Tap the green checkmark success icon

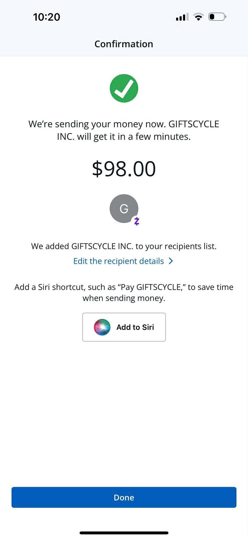click(x=124, y=88)
